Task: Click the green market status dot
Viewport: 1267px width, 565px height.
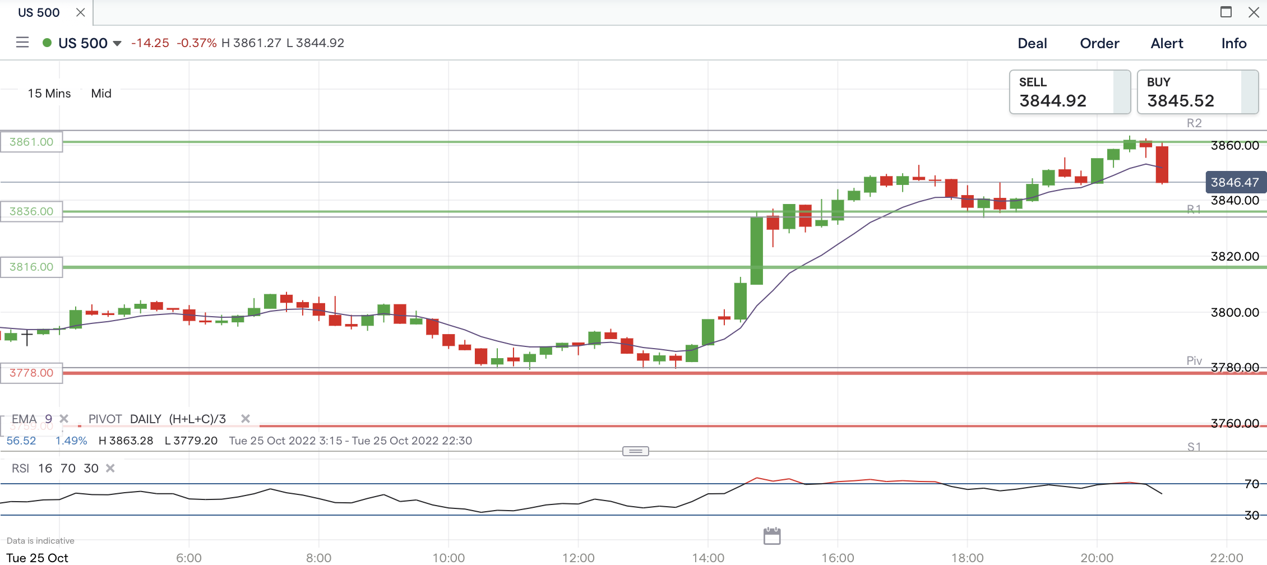Action: pos(47,43)
